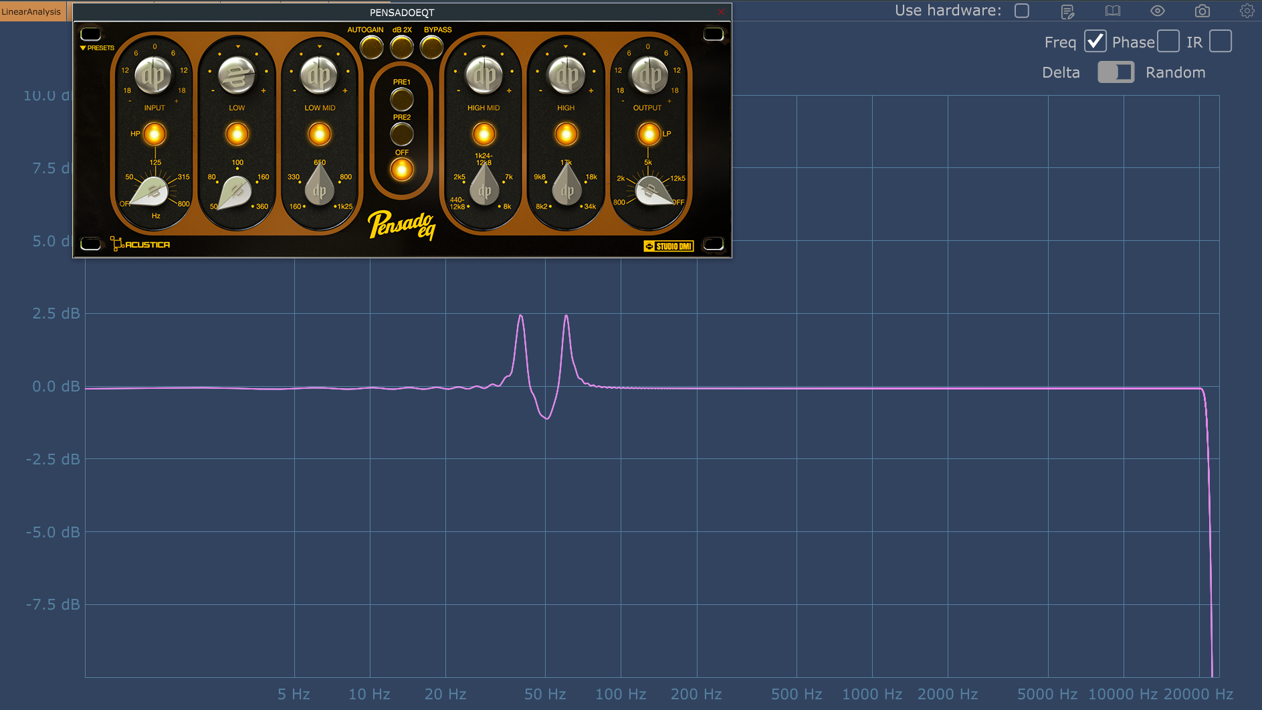Uncheck the Freq checkbox
Screen dimensions: 1262x710
(x=1095, y=41)
